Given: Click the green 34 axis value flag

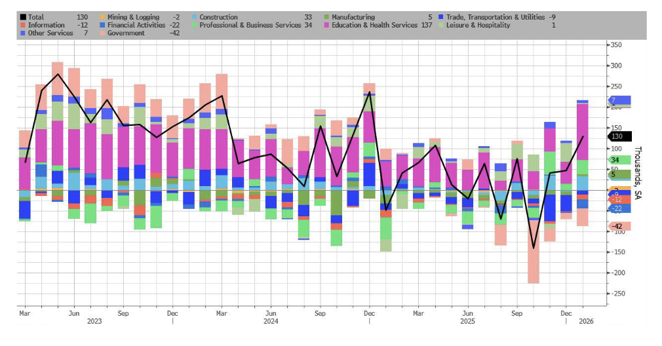Looking at the screenshot, I should [619, 160].
